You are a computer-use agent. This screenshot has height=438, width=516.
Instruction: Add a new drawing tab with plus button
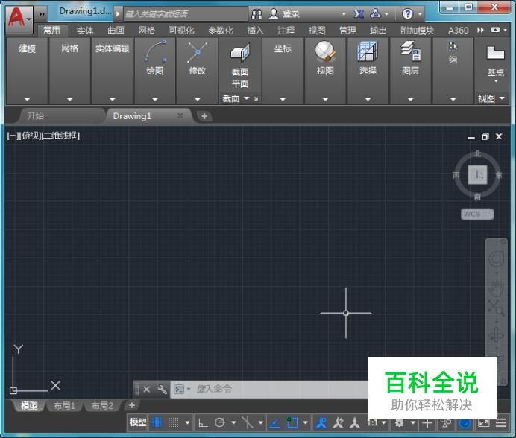point(204,116)
